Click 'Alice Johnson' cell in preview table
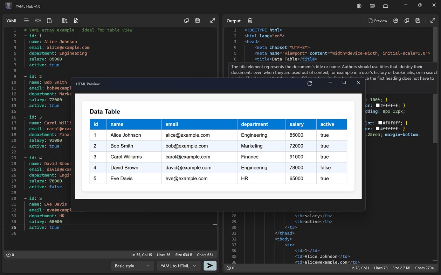 point(134,135)
